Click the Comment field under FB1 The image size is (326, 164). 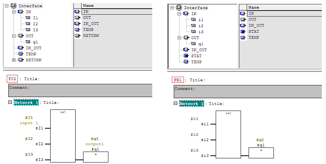(247, 92)
